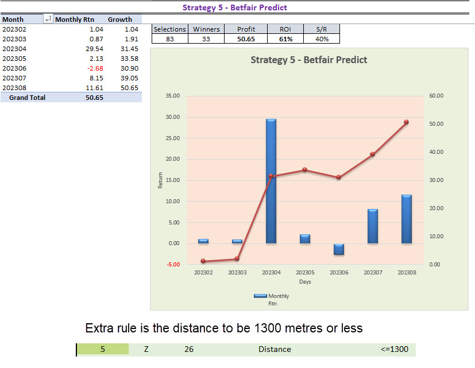Click the Days horizontal axis title
The image size is (475, 368).
pyautogui.click(x=305, y=282)
